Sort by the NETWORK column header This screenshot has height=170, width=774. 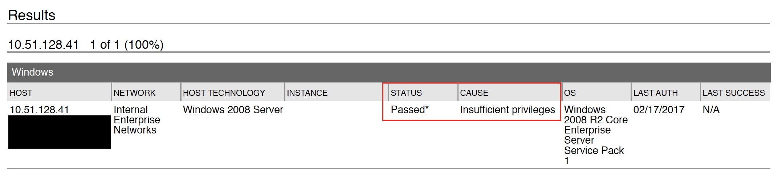point(134,93)
